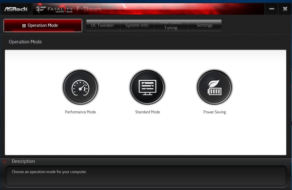The width and height of the screenshot is (292, 190).
Task: Select the Performance Mode speedometer icon
Action: 80,87
